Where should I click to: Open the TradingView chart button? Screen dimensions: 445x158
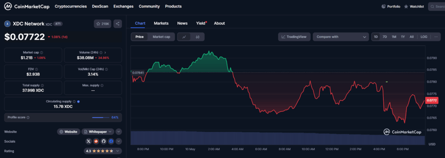click(x=294, y=37)
